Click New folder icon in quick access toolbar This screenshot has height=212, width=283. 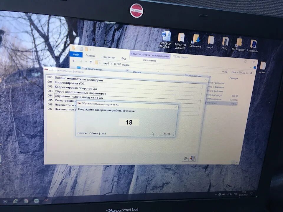point(86,49)
